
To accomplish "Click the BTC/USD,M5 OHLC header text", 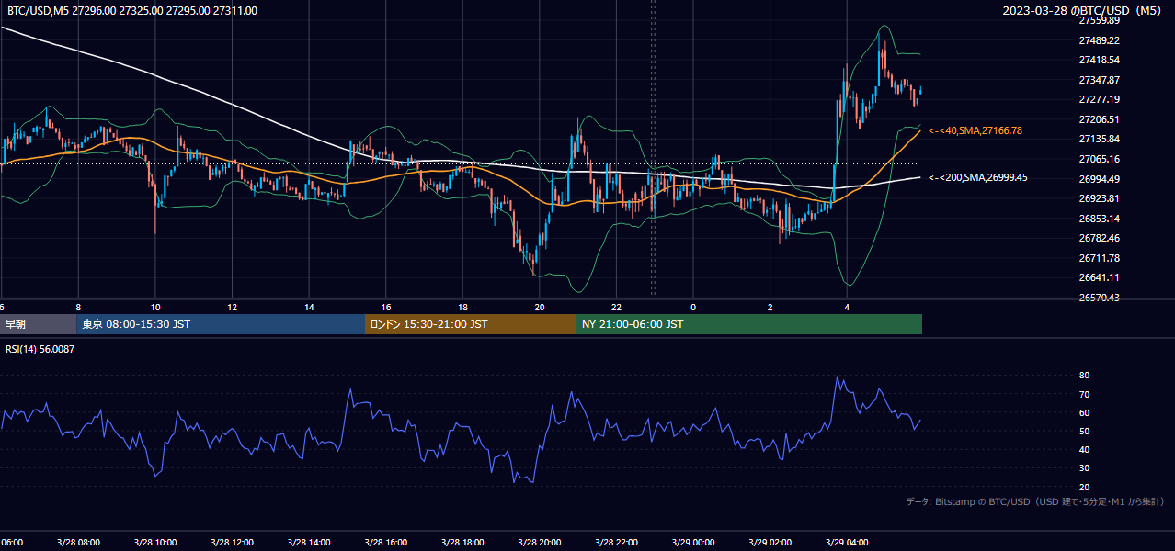I will [x=132, y=11].
